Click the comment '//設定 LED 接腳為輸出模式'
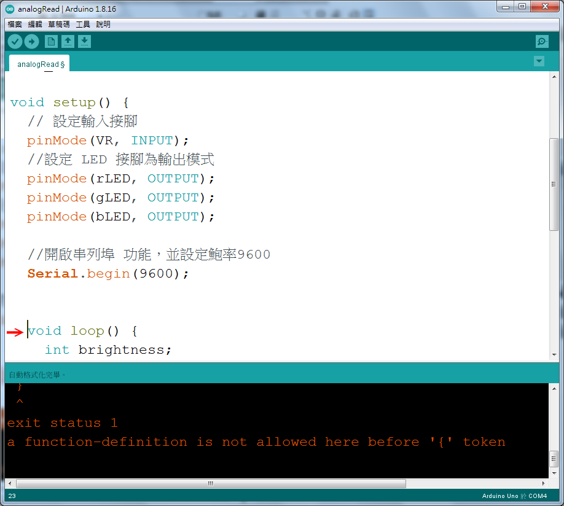This screenshot has height=506, width=564. (x=121, y=160)
